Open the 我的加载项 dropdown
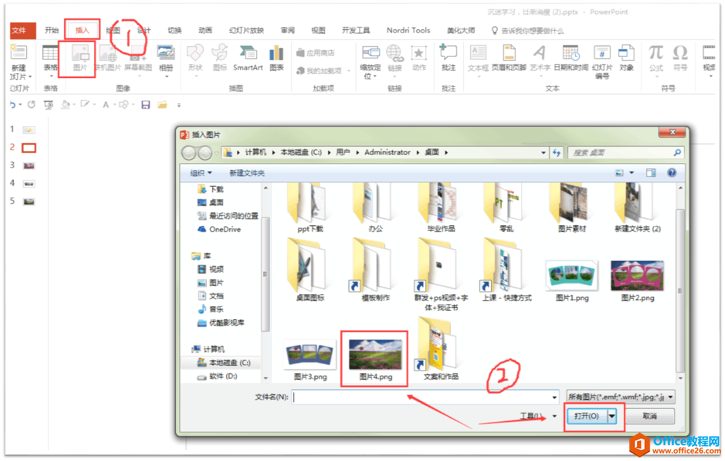 tap(348, 71)
